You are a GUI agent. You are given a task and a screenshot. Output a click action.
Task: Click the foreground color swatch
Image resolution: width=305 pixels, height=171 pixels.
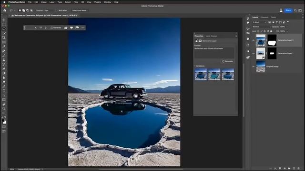[3, 121]
